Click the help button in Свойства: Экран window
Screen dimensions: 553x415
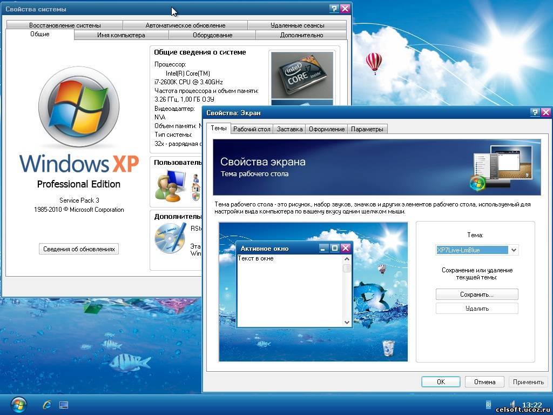point(535,112)
